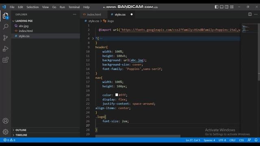Open the Edit menu
Image resolution: width=260 pixels, height=146 pixels.
(20, 7)
